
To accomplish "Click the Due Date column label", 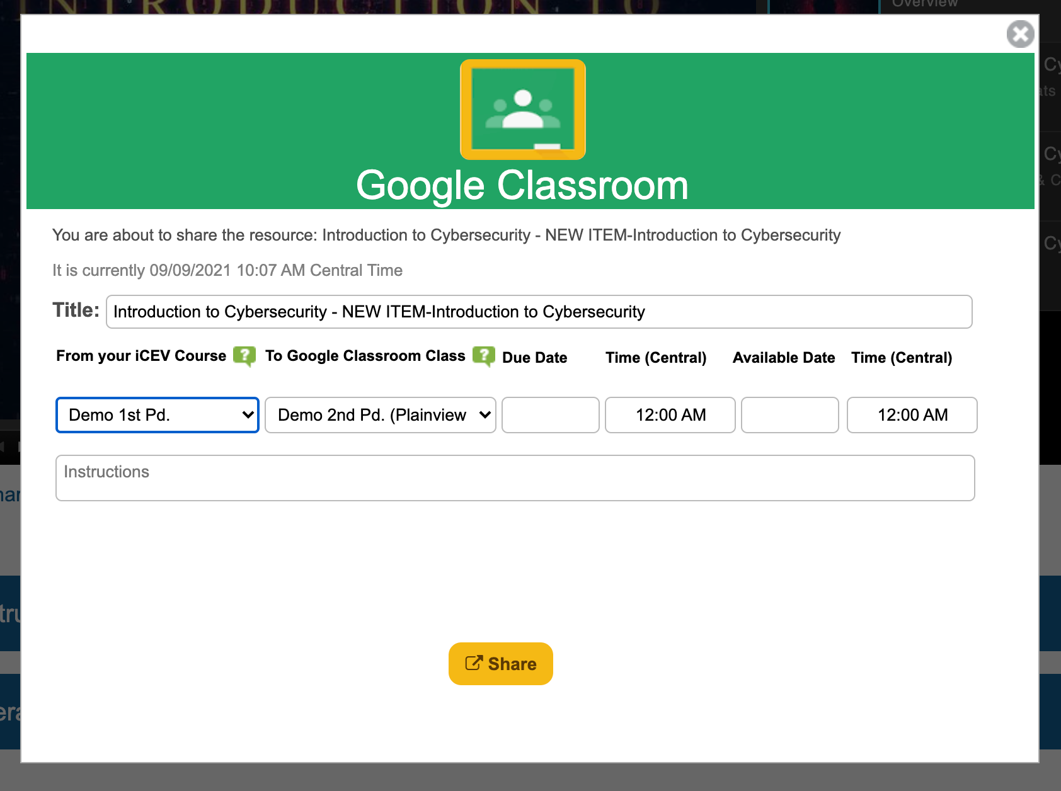I will [x=535, y=358].
